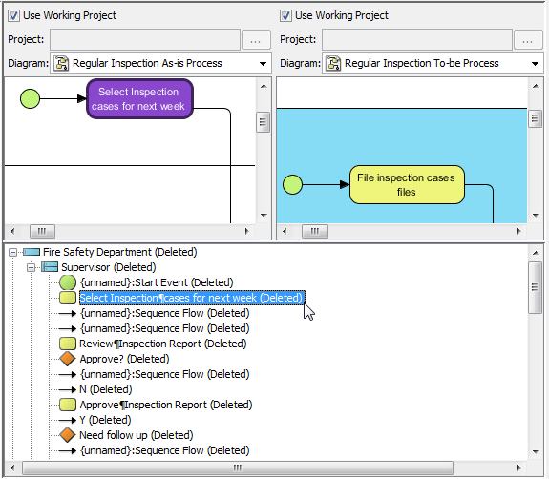Click Supervisor lane icon
The height and width of the screenshot is (479, 549).
tap(50, 267)
